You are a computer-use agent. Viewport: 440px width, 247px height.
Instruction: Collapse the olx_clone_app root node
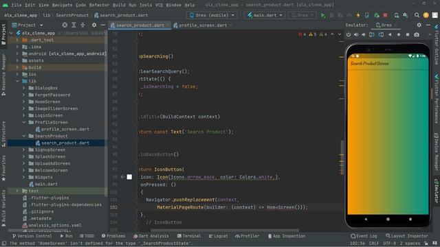[11, 33]
